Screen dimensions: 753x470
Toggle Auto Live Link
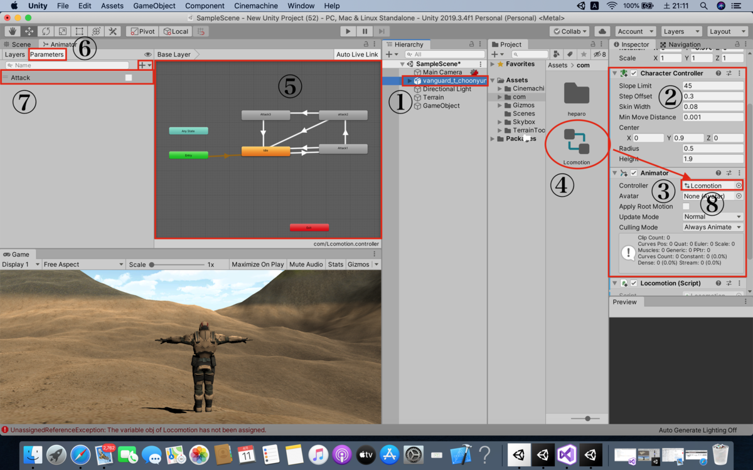357,55
